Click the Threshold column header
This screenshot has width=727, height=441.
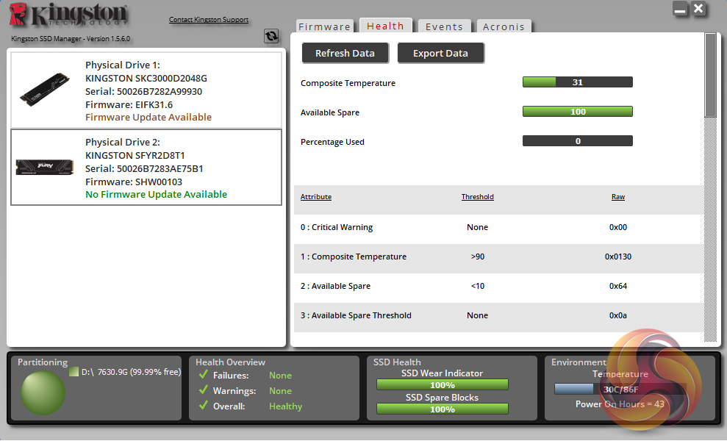point(478,197)
